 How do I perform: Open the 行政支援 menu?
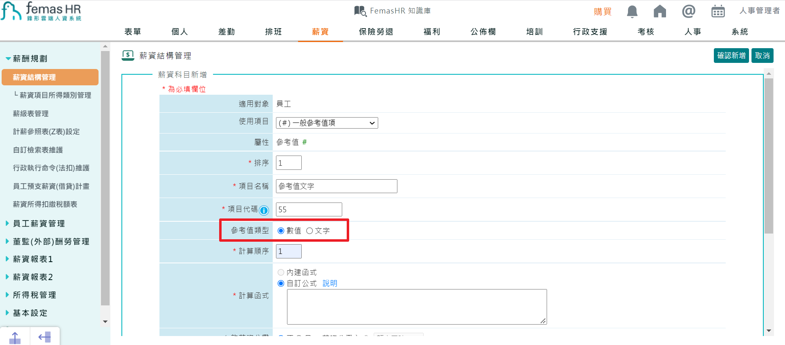tap(590, 32)
